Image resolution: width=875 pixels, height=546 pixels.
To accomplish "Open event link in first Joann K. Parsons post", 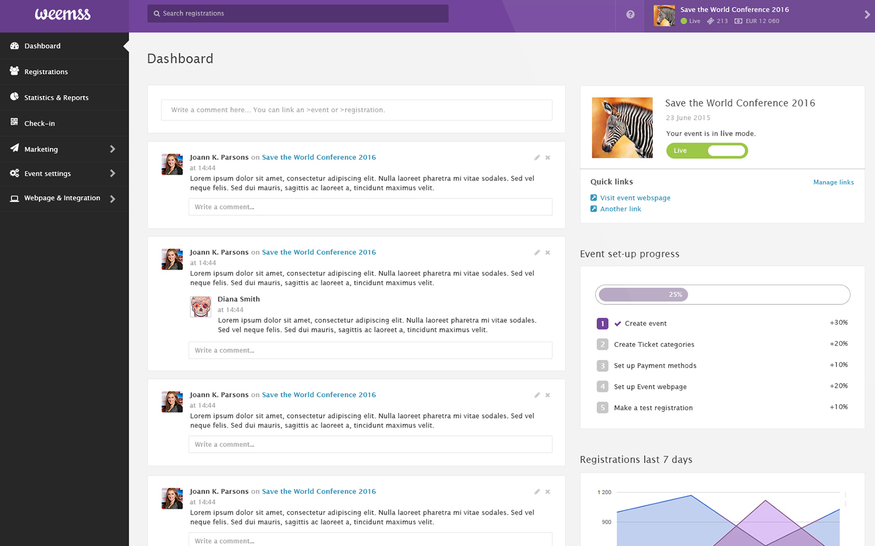I will pyautogui.click(x=319, y=157).
